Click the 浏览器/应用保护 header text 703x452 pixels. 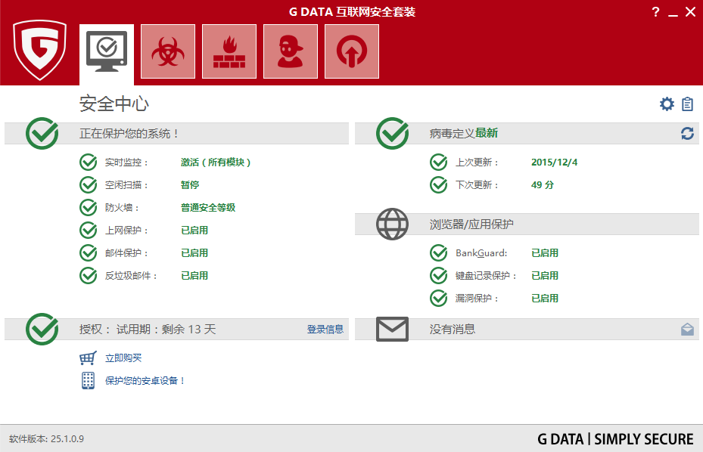471,224
